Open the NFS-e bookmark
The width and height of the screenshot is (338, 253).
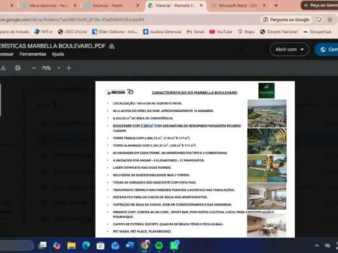(x=43, y=32)
